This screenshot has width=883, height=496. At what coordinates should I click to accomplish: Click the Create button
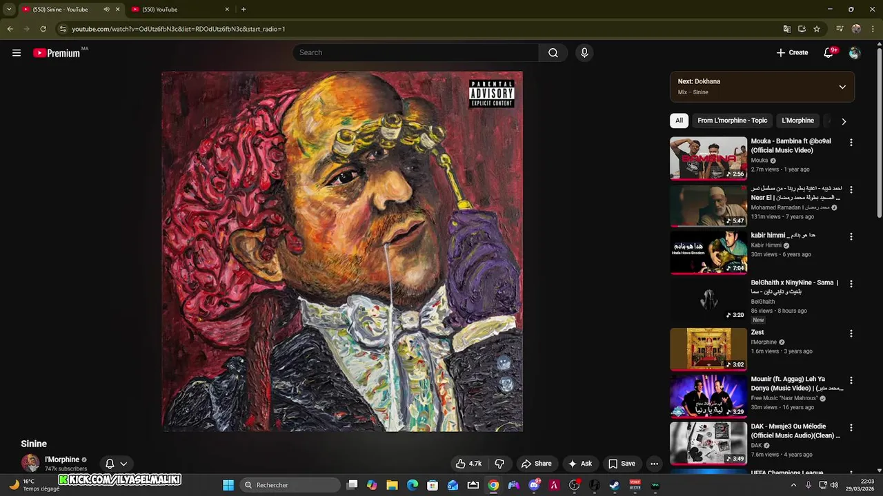pyautogui.click(x=792, y=53)
